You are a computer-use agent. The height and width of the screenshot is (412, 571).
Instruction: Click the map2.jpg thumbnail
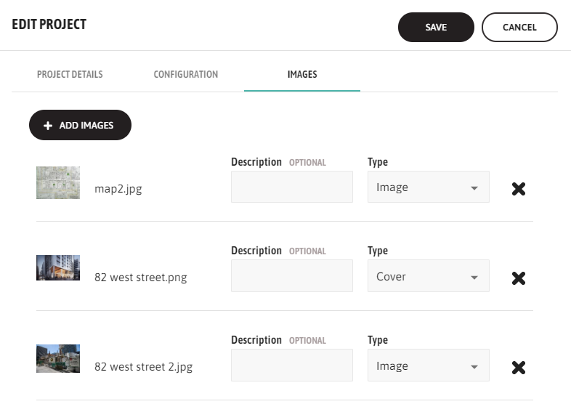(x=58, y=183)
